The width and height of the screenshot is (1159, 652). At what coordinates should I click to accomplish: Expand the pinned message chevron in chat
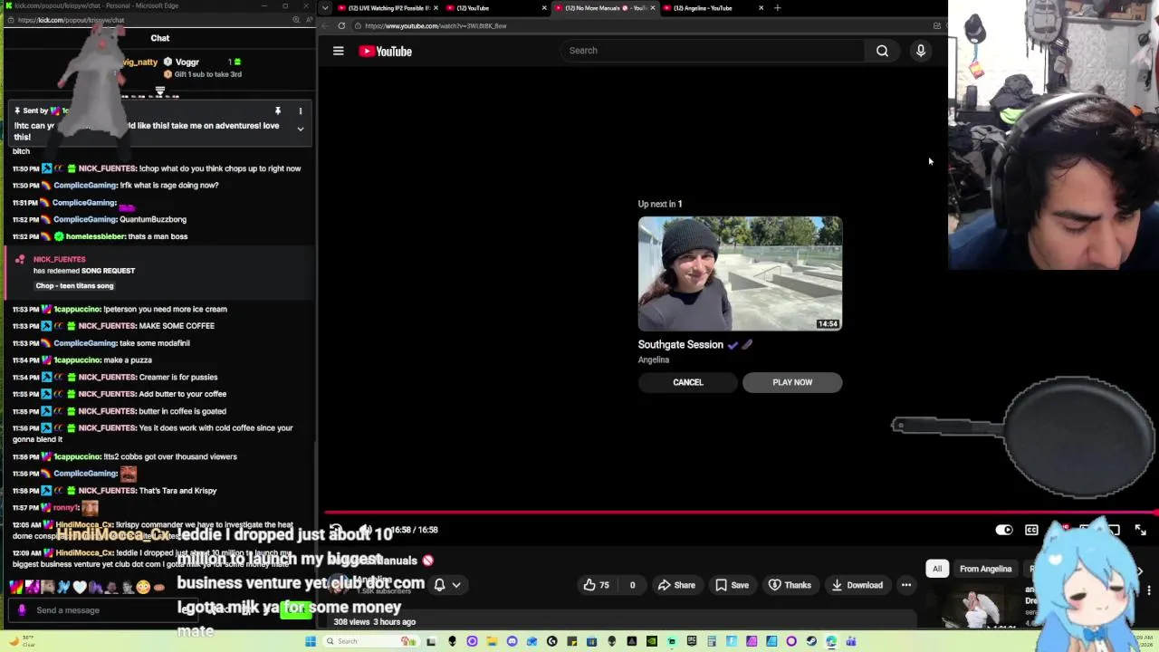301,129
